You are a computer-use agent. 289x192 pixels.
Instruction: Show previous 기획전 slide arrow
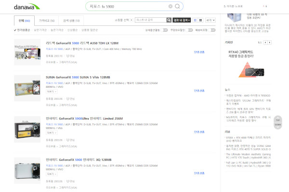(x=265, y=42)
